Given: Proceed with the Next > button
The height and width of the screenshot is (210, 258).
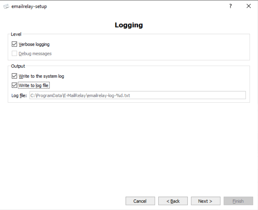Looking at the screenshot, I should [205, 201].
